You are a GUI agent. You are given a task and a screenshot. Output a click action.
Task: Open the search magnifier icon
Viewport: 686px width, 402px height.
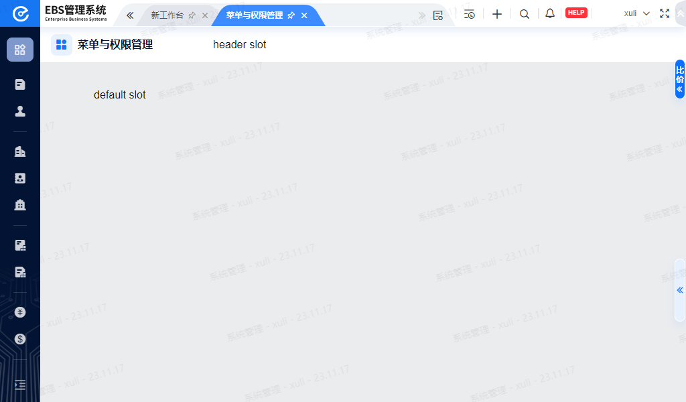[x=525, y=14]
